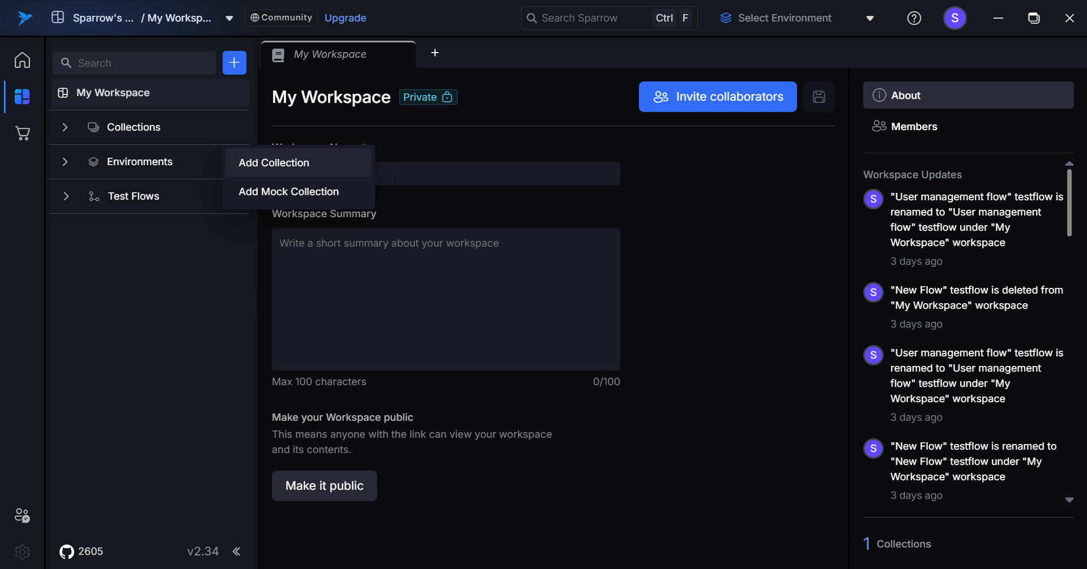Choose Add Mock Collection option

(289, 192)
